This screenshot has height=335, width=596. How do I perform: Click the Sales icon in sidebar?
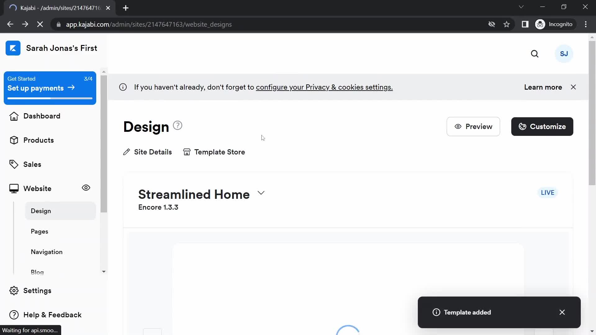tap(14, 164)
